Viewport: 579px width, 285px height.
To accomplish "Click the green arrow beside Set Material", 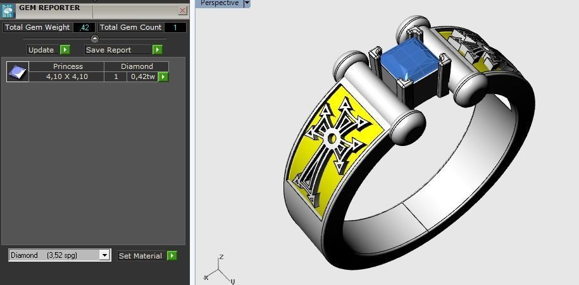I will (x=172, y=256).
